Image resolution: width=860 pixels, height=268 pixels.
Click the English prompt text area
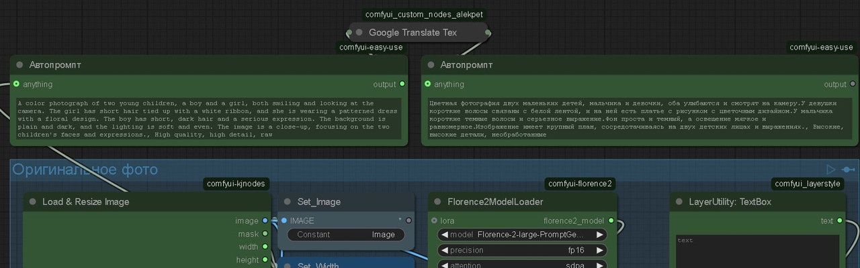tap(209, 119)
